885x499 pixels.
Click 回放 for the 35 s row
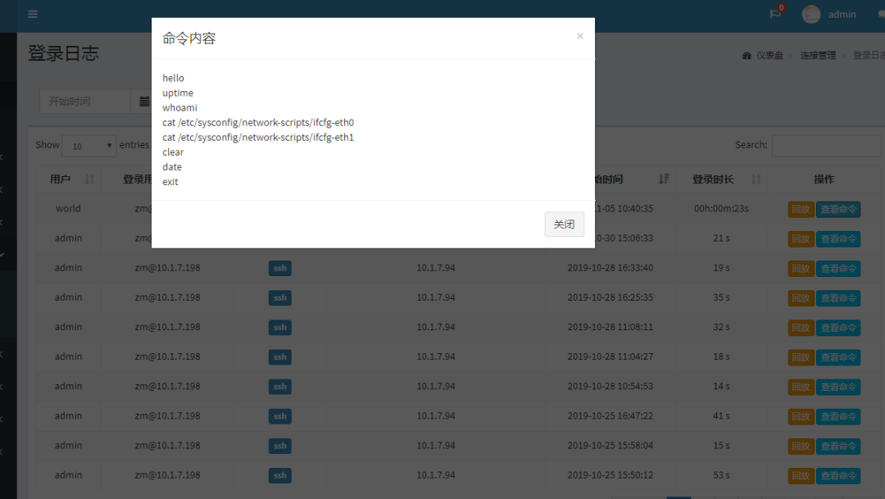point(801,298)
